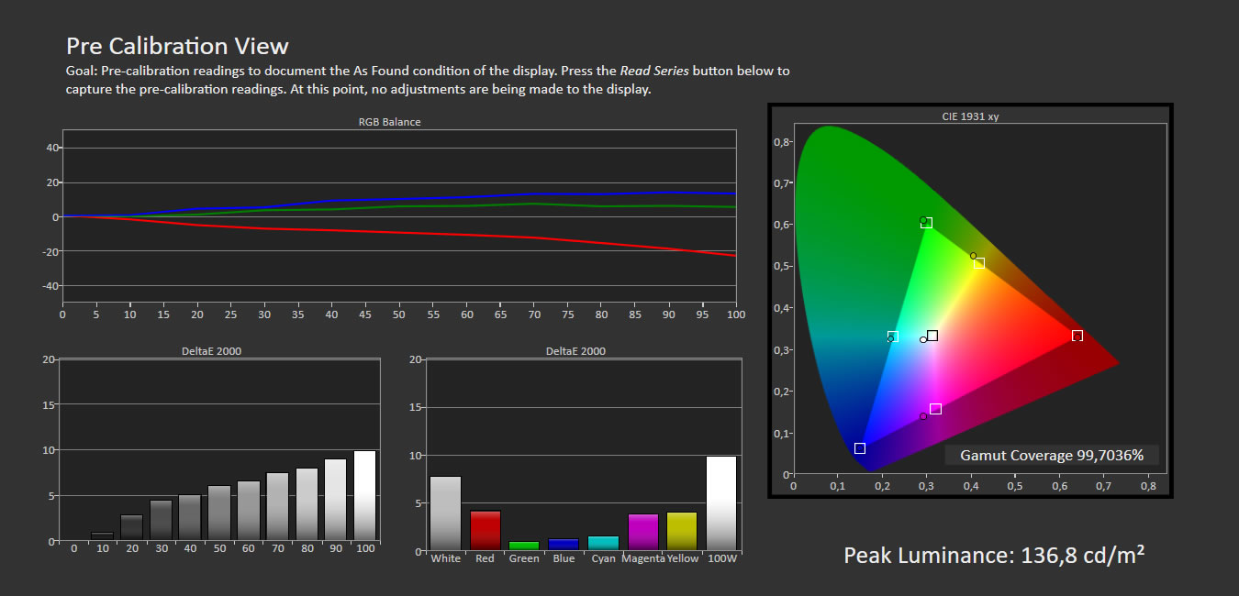Select the 60 bar in the grayscale DeltaE chart
1239x596 pixels.
point(249,511)
